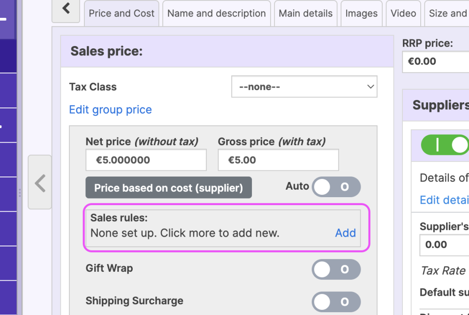This screenshot has width=469, height=315.
Task: Click the Net price input field
Action: click(x=146, y=160)
